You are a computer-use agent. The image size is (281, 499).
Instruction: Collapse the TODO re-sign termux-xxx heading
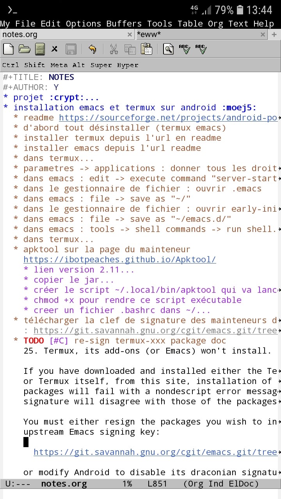click(x=120, y=341)
